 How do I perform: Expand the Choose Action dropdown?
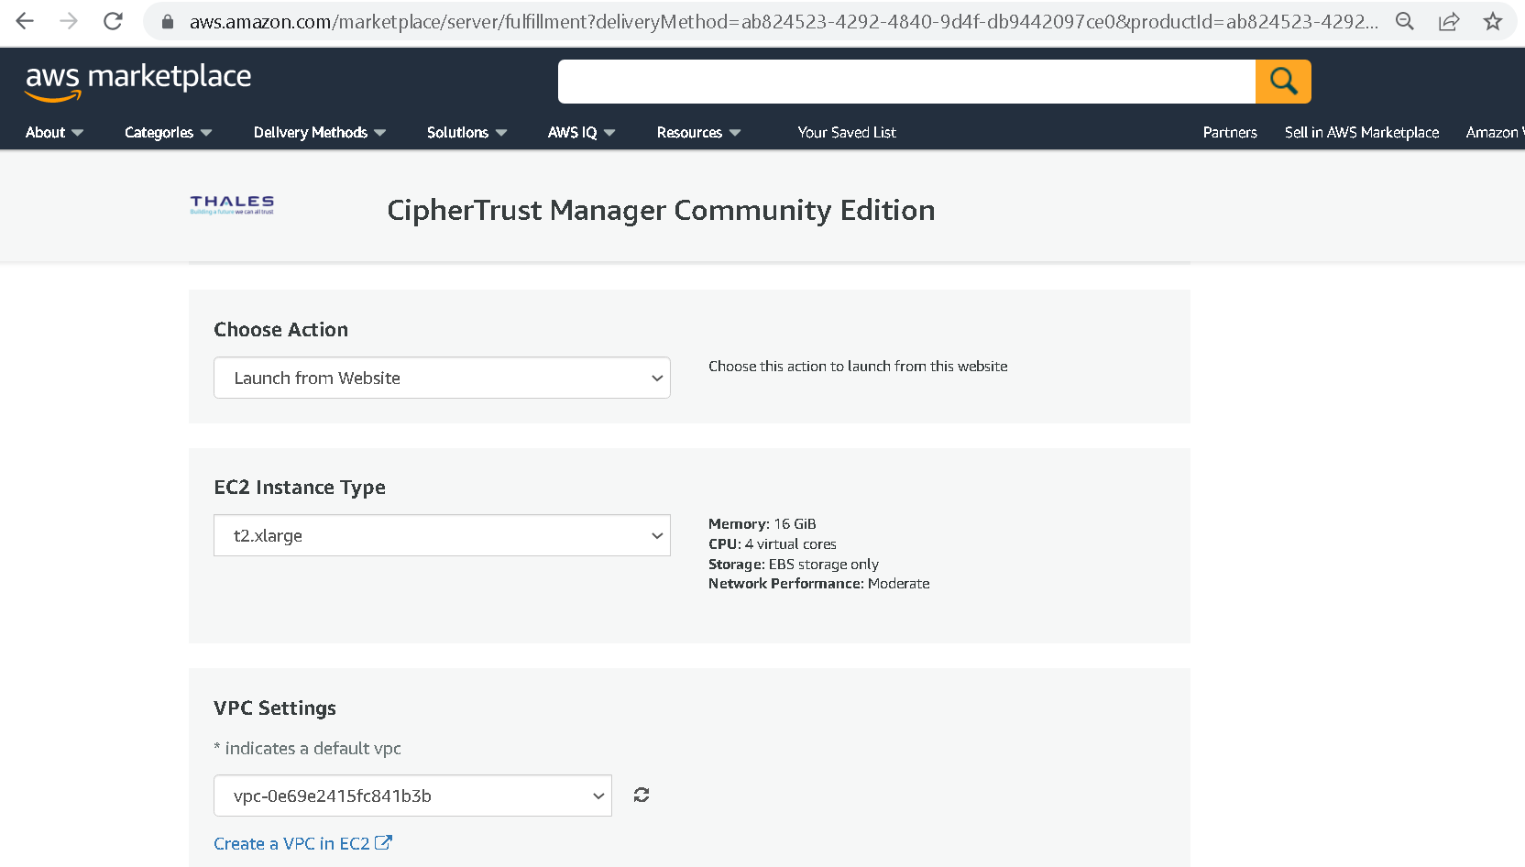(442, 378)
